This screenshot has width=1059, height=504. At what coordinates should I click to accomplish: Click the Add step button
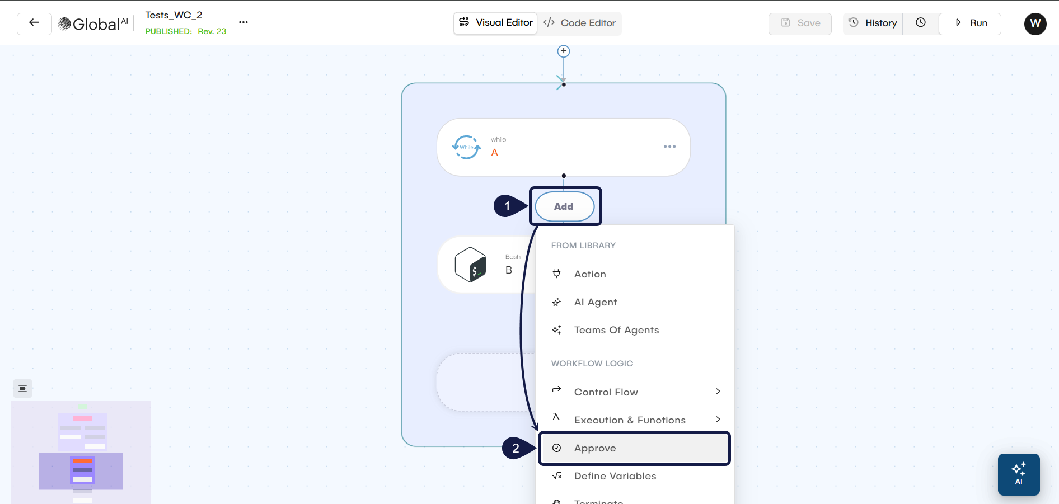564,206
